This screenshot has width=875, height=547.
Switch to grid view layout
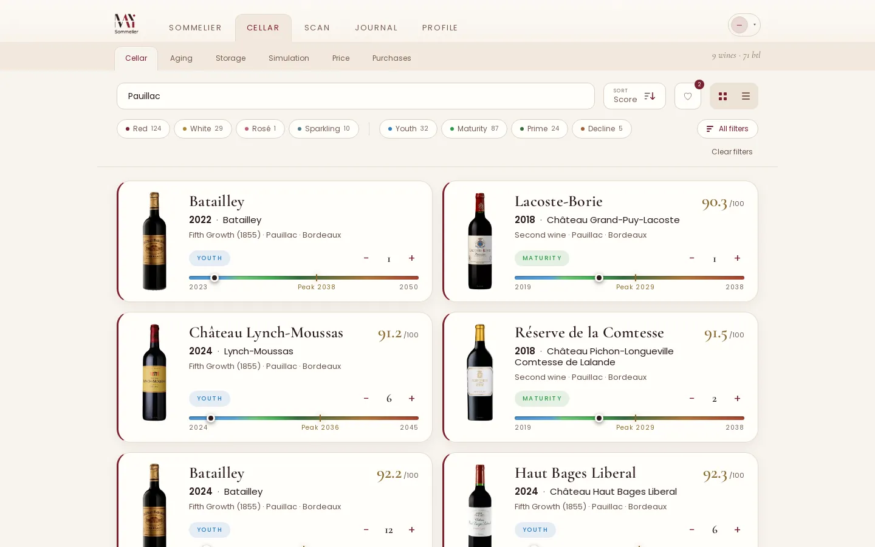(722, 96)
